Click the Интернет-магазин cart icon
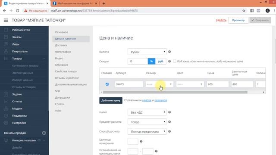Screen dimensions: 276x155 tap(6, 140)
